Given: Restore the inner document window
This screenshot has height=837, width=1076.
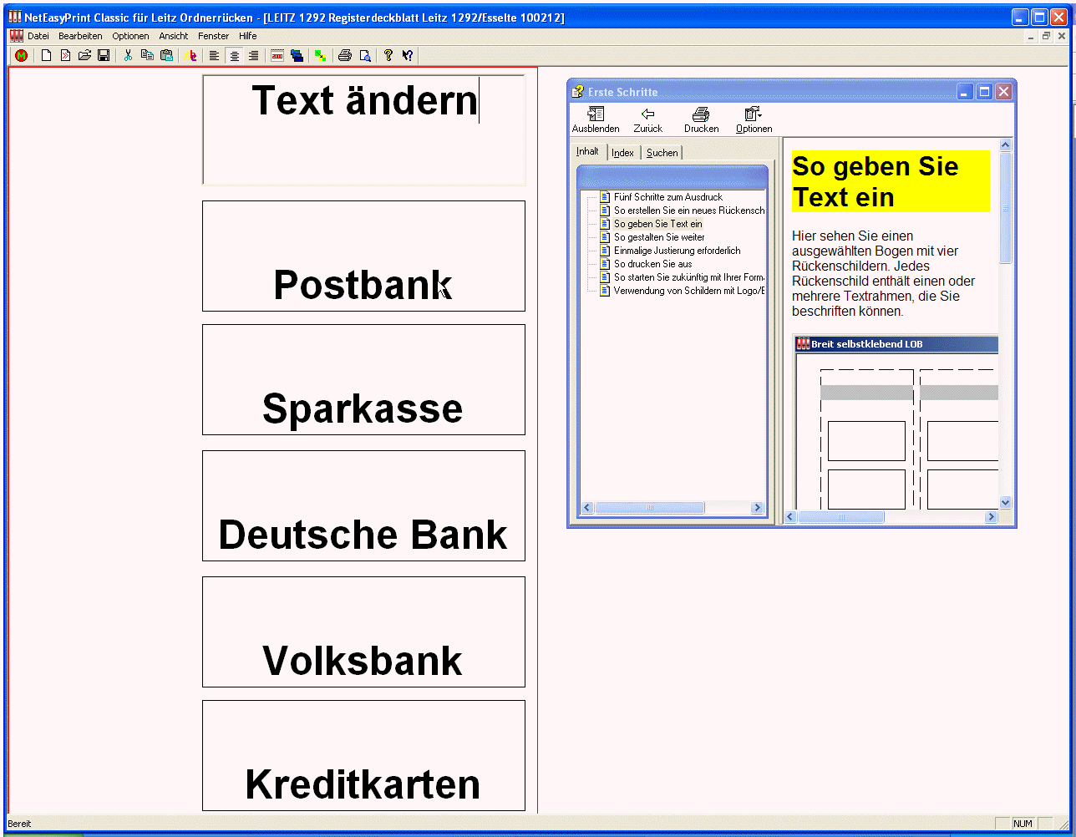Looking at the screenshot, I should click(x=1046, y=36).
